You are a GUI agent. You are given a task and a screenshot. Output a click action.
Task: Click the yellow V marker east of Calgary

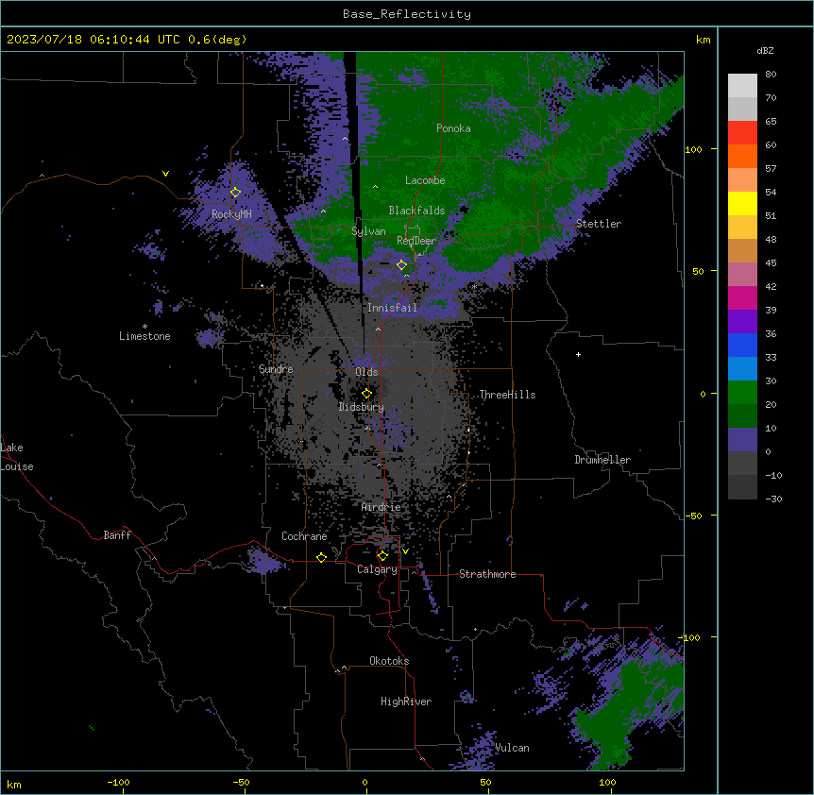pyautogui.click(x=405, y=551)
